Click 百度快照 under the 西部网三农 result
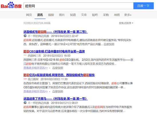The image size is (157, 114). (58, 68)
